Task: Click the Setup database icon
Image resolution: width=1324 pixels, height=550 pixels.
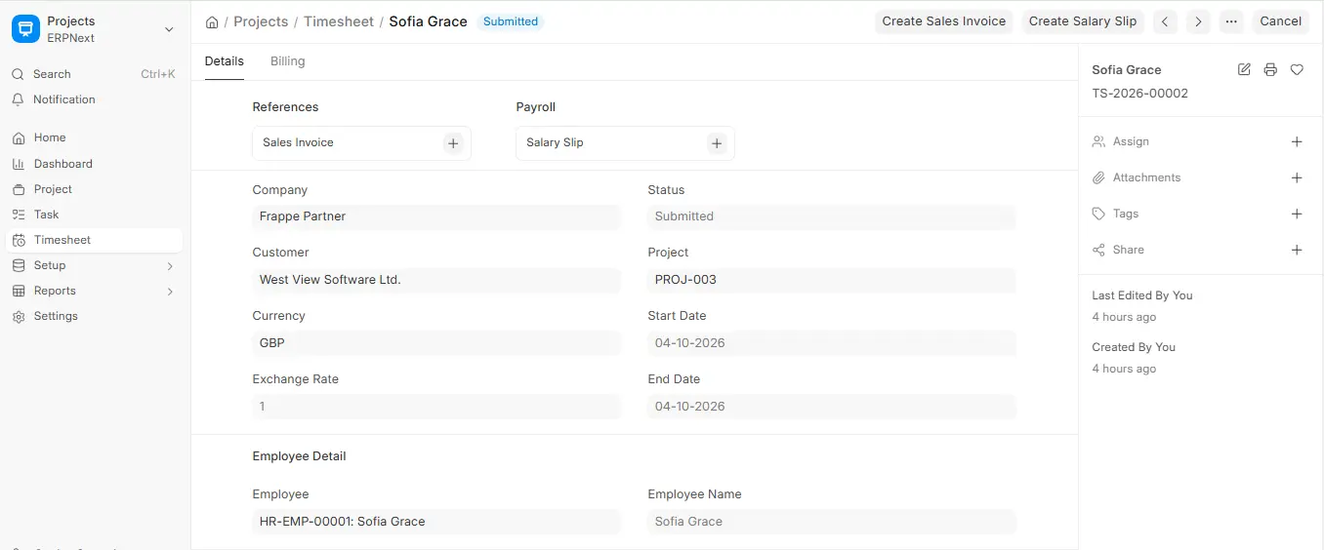Action: click(18, 265)
